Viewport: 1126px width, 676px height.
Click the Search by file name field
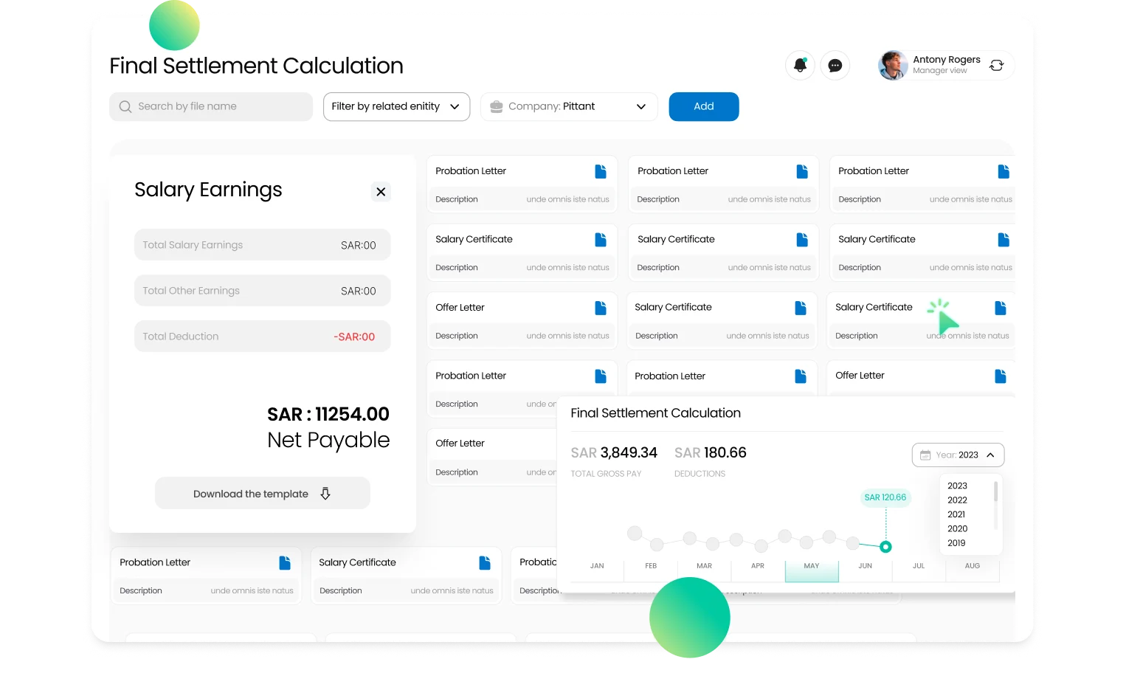(211, 106)
